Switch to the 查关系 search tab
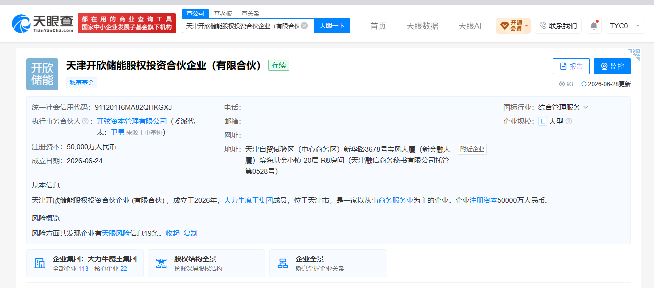654x288 pixels. click(250, 14)
